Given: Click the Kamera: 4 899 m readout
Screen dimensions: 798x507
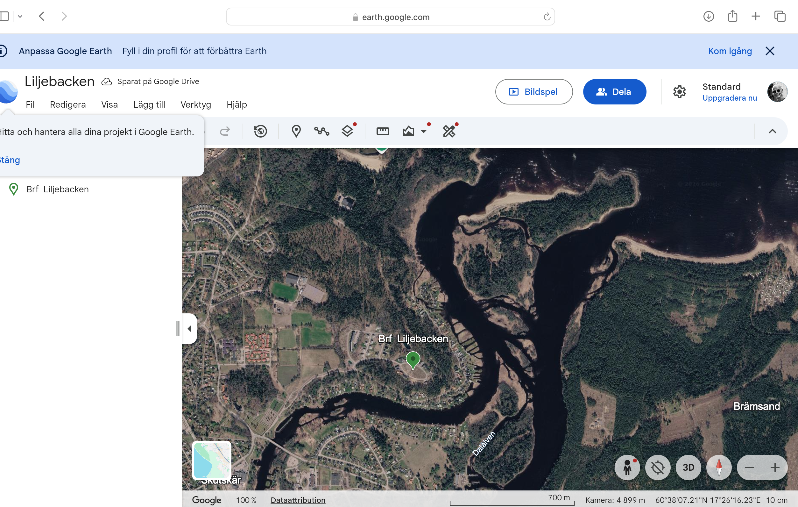Looking at the screenshot, I should click(x=615, y=500).
